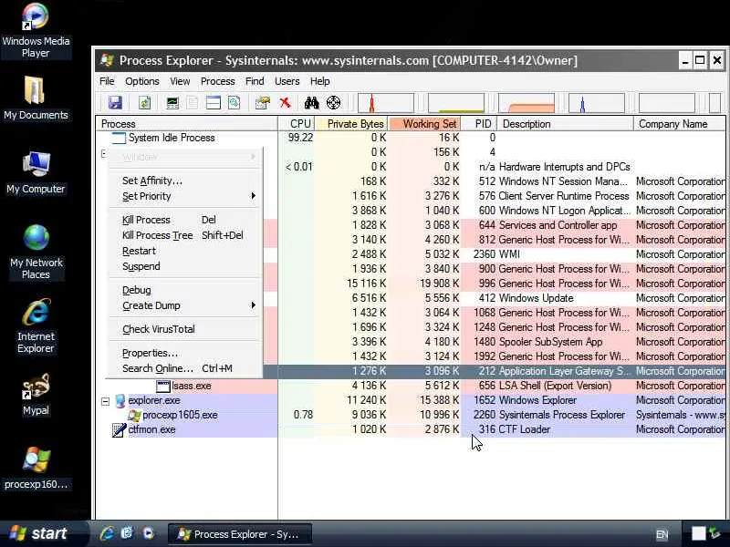730x547 pixels.
Task: Sort by the Process column header
Action: 187,124
